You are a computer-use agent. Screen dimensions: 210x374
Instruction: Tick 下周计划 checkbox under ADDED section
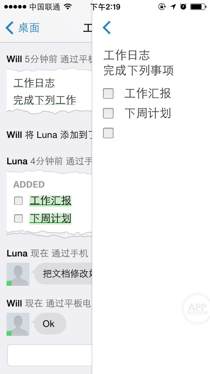point(18,218)
